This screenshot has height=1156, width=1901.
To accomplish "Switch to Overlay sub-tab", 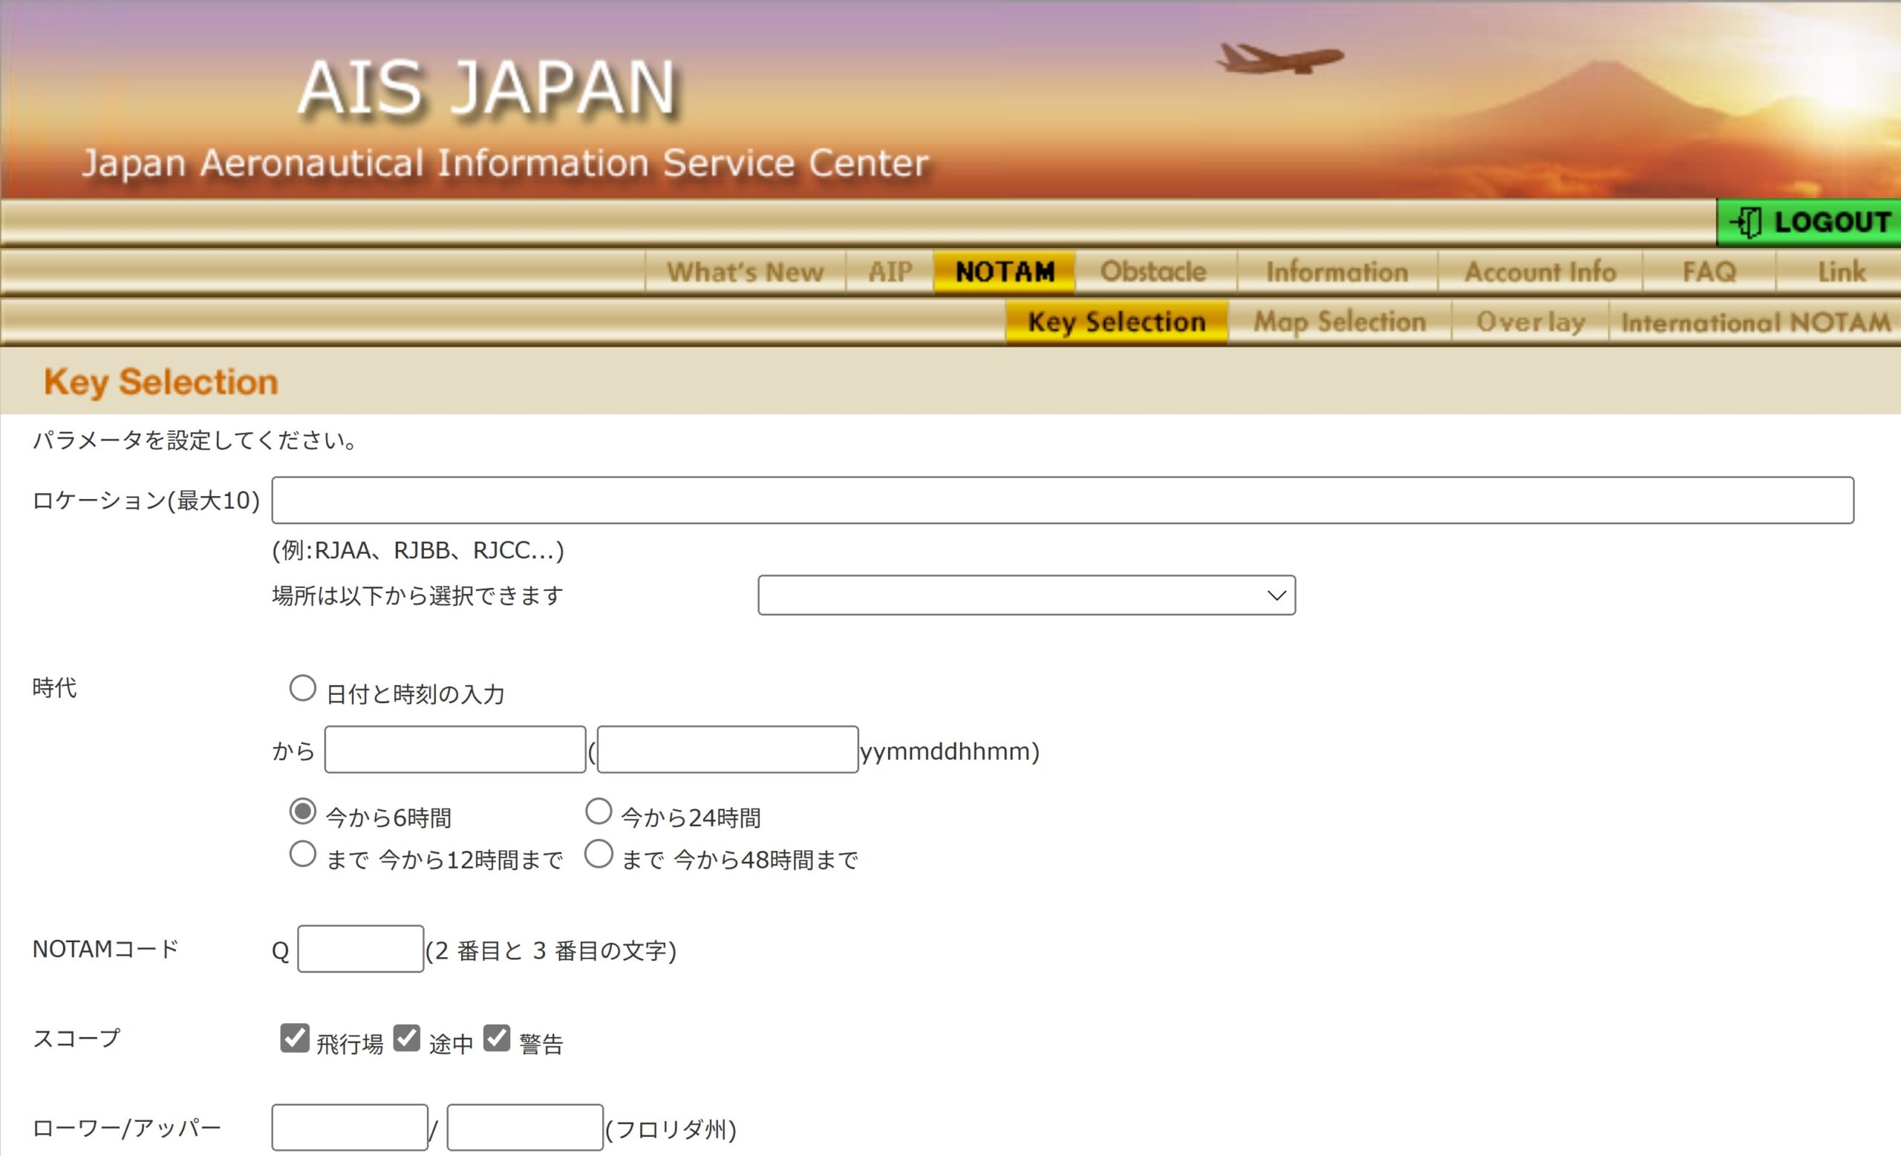I will tap(1530, 321).
